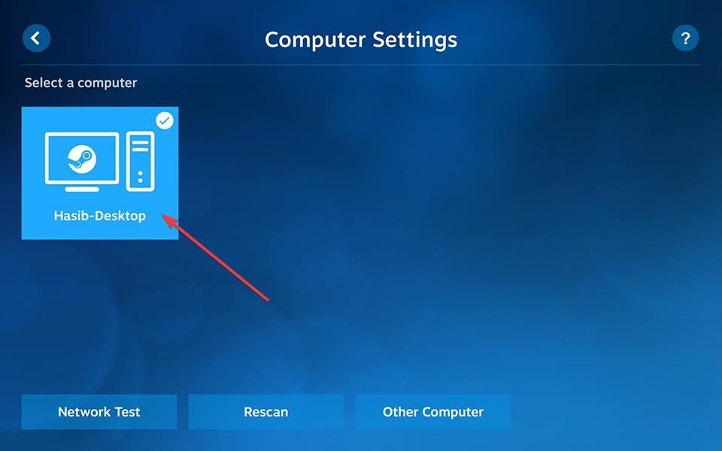This screenshot has width=722, height=451.
Task: Toggle the selected checkmark on Hasib-Desktop
Action: (x=165, y=120)
